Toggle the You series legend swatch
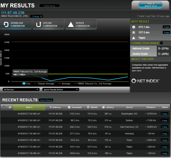Screen dimensions: 171x158 coord(24,84)
